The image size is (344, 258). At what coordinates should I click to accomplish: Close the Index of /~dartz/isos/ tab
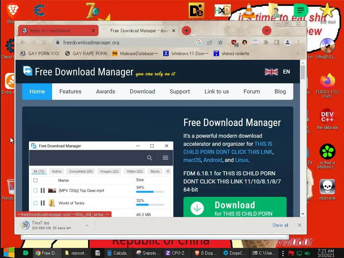tap(93, 31)
